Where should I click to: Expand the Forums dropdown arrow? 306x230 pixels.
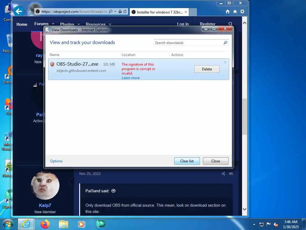[53, 24]
